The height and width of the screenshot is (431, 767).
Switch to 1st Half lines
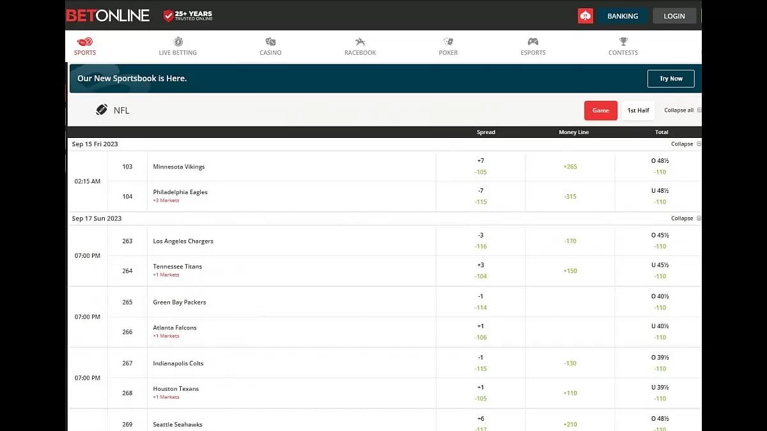tap(638, 110)
